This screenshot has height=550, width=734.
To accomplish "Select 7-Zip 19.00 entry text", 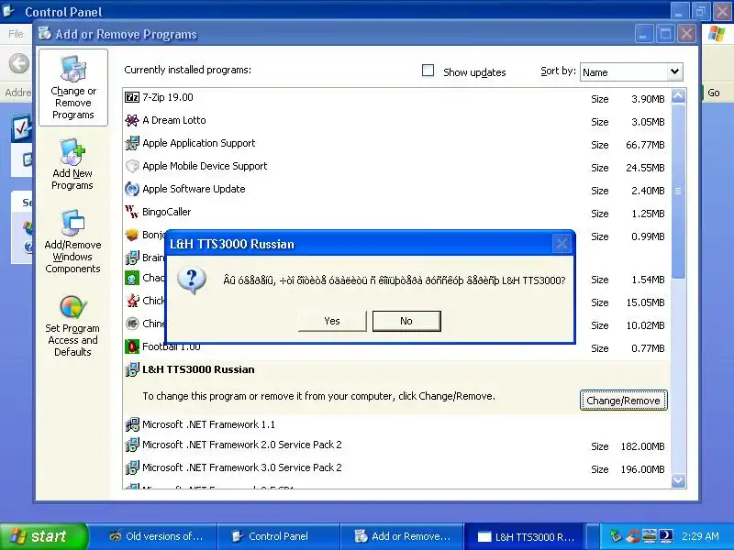I will click(168, 97).
